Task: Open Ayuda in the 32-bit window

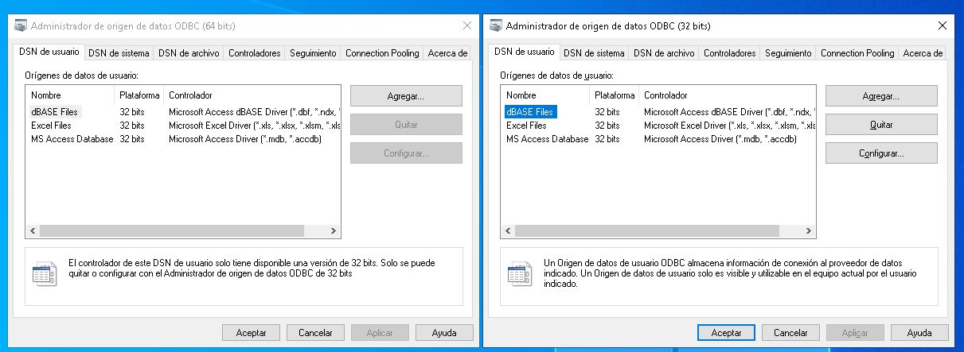Action: [x=919, y=333]
